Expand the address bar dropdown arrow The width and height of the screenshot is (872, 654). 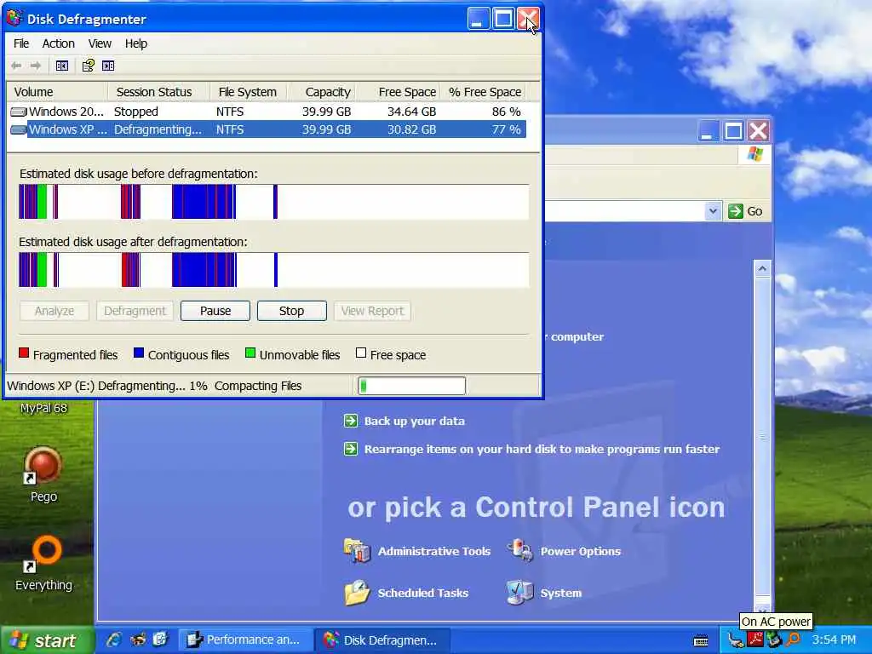(x=713, y=211)
